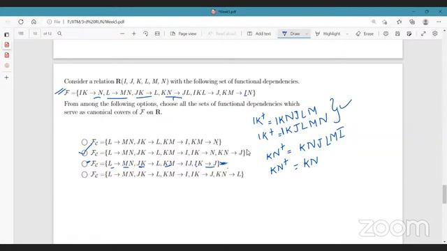Print the PDF document
Screen dimensions: 447x251
click(x=386, y=33)
